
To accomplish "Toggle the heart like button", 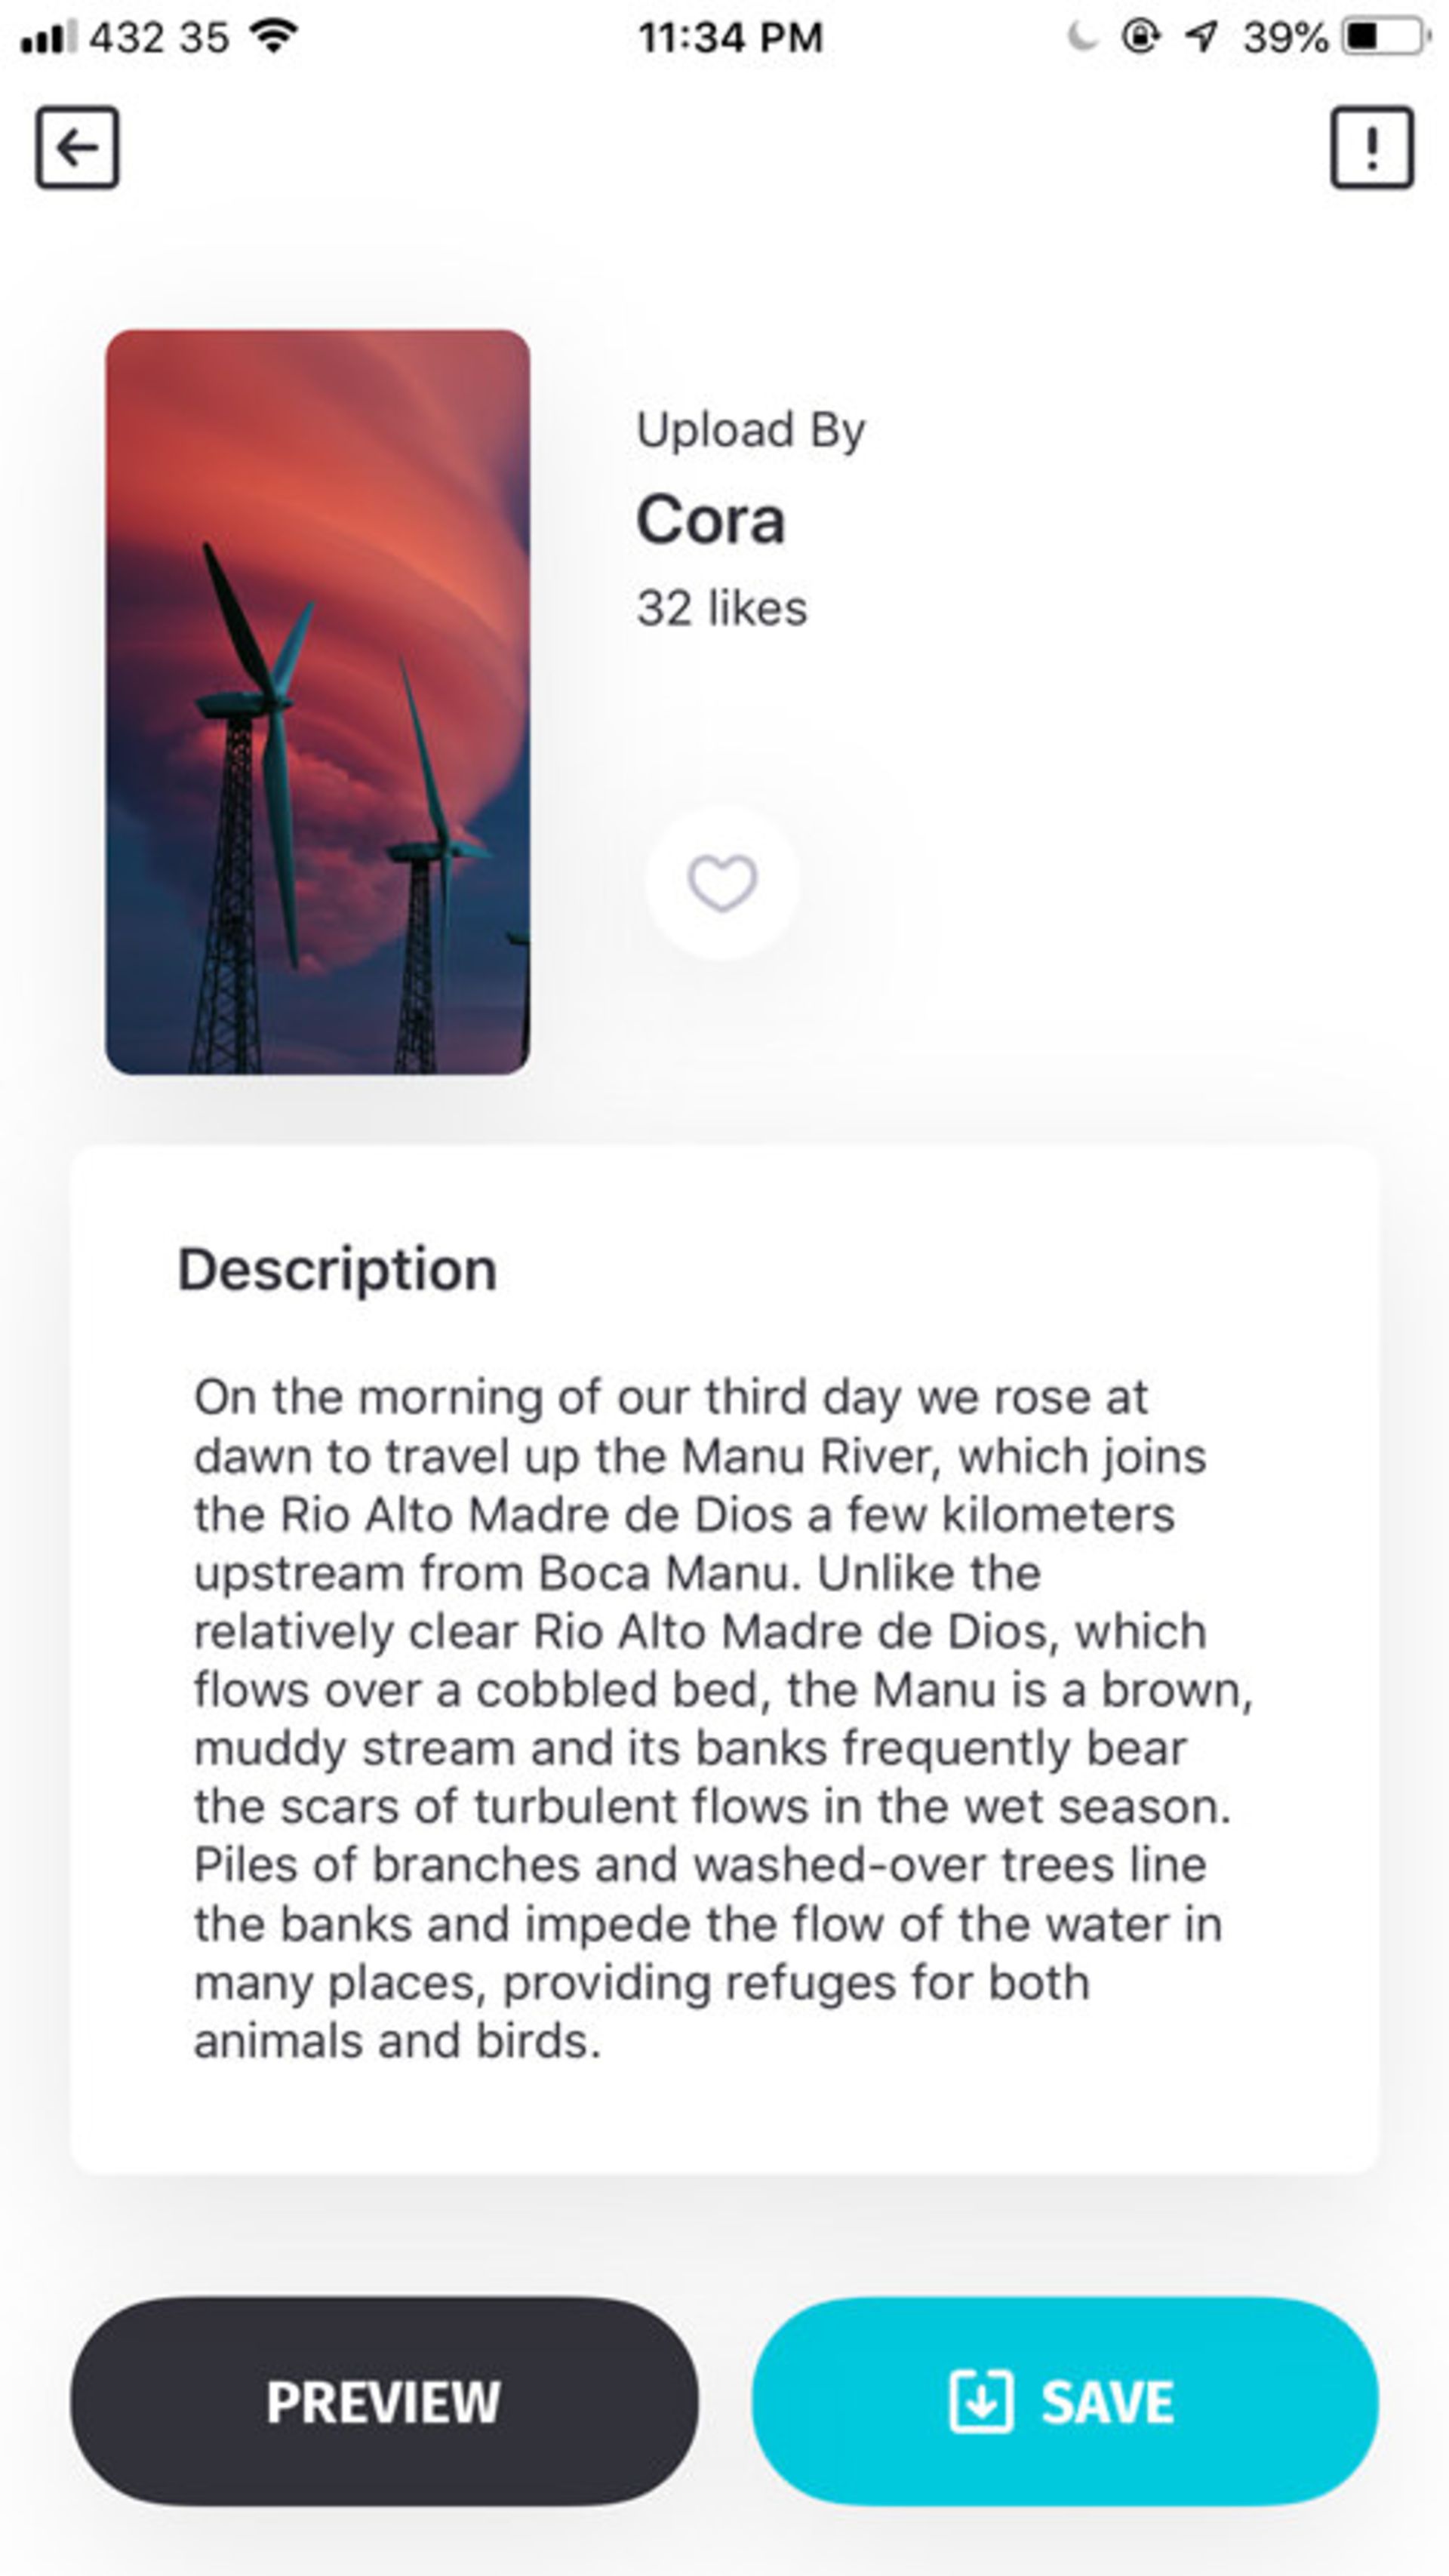I will [722, 883].
